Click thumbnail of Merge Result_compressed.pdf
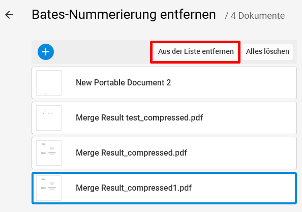The height and width of the screenshot is (212, 302). (49, 153)
